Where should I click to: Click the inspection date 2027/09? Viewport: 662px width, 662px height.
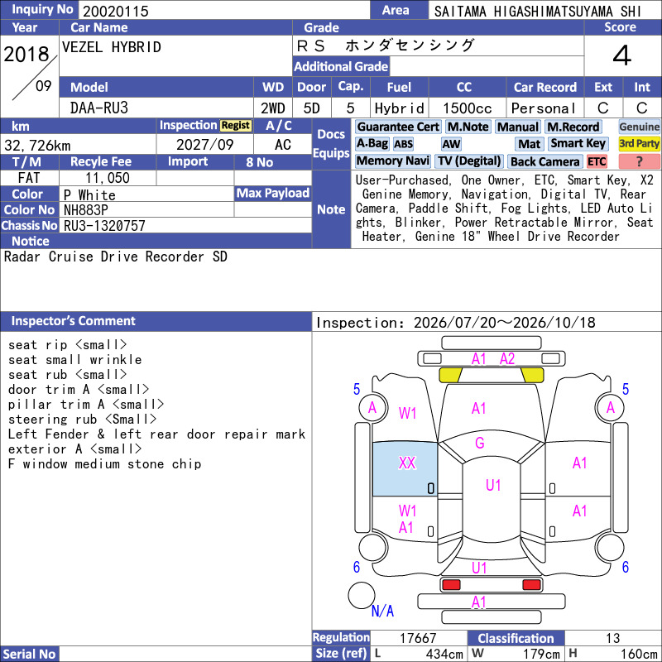pyautogui.click(x=204, y=145)
